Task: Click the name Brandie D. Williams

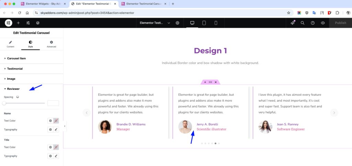Action: (131, 124)
